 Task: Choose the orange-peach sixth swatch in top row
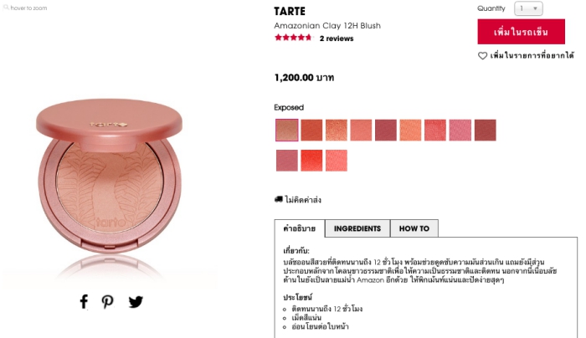[x=410, y=130]
